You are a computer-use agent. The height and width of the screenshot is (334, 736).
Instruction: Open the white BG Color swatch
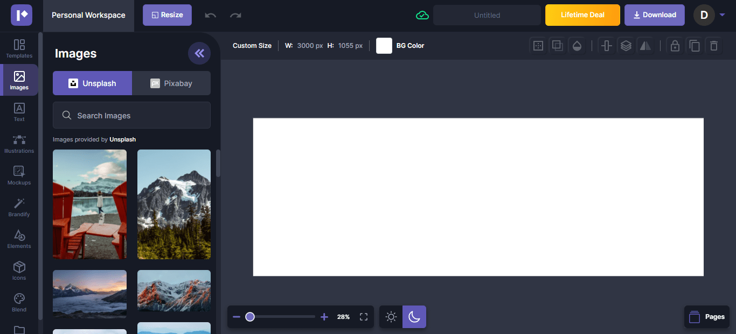(384, 46)
